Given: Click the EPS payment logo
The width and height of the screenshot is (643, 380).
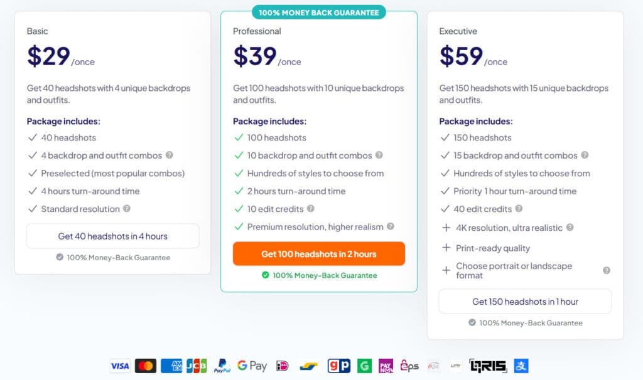Looking at the screenshot, I should 409,366.
